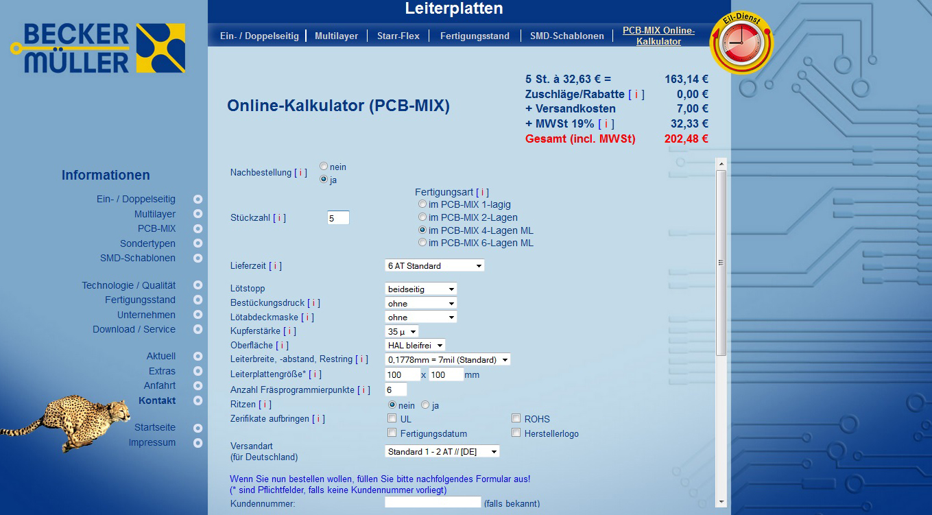This screenshot has width=932, height=515.
Task: Click the Stückzahl quantity field
Action: [338, 218]
